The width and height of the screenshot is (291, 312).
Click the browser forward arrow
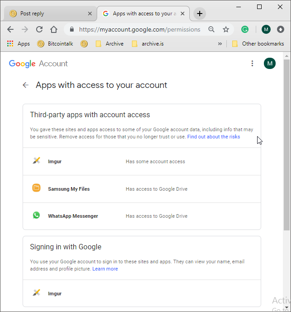tap(25, 29)
